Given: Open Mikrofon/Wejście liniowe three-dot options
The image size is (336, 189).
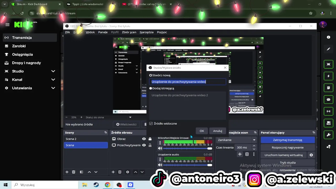Looking at the screenshot, I should pos(160,143).
